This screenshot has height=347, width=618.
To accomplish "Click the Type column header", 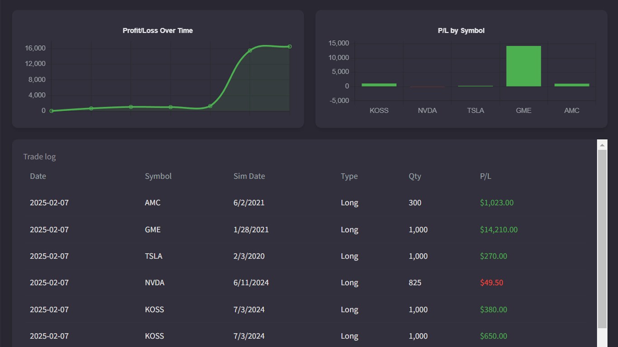I will click(349, 176).
